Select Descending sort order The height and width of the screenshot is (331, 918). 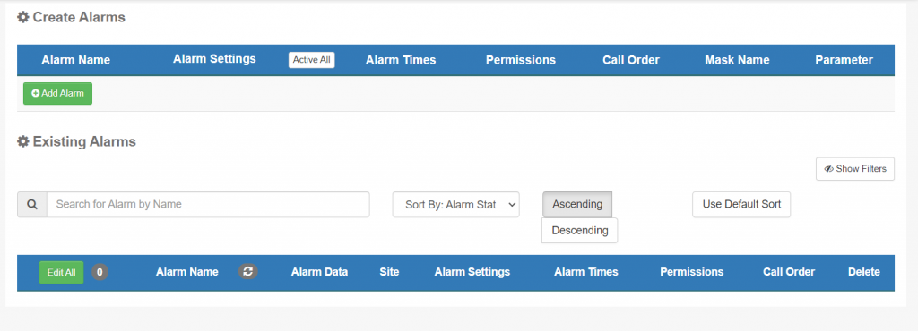(x=580, y=231)
